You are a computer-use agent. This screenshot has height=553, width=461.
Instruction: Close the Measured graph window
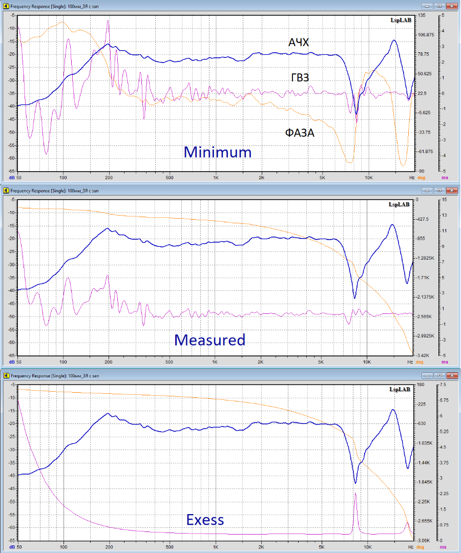pos(453,190)
